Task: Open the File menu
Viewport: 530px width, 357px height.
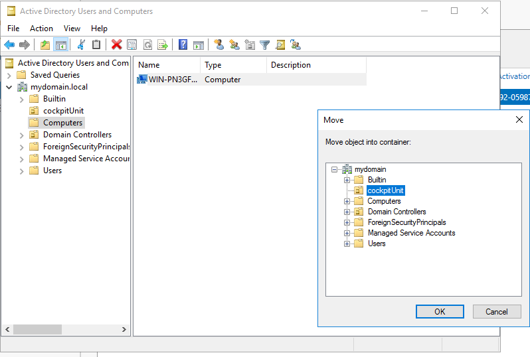Action: tap(13, 29)
